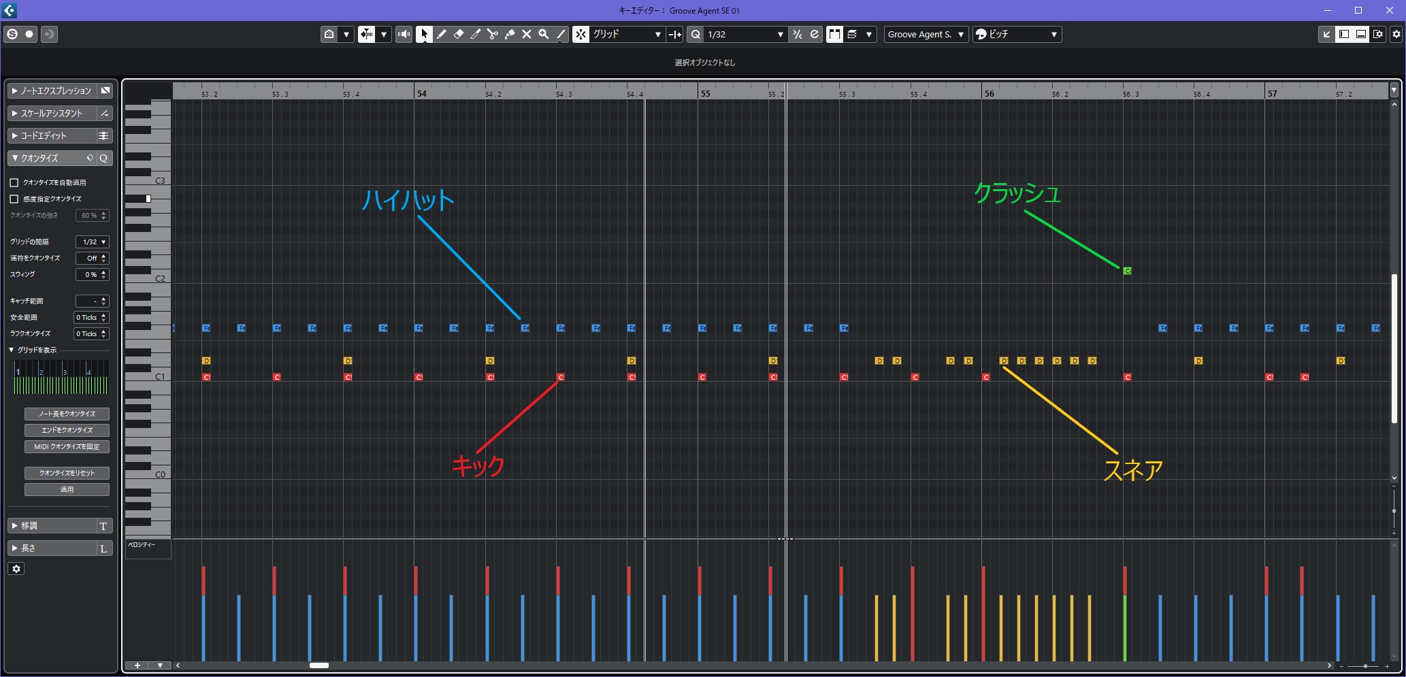Click the ノート長をクオンタイズ button
Screen dimensions: 1406x677
[x=67, y=414]
